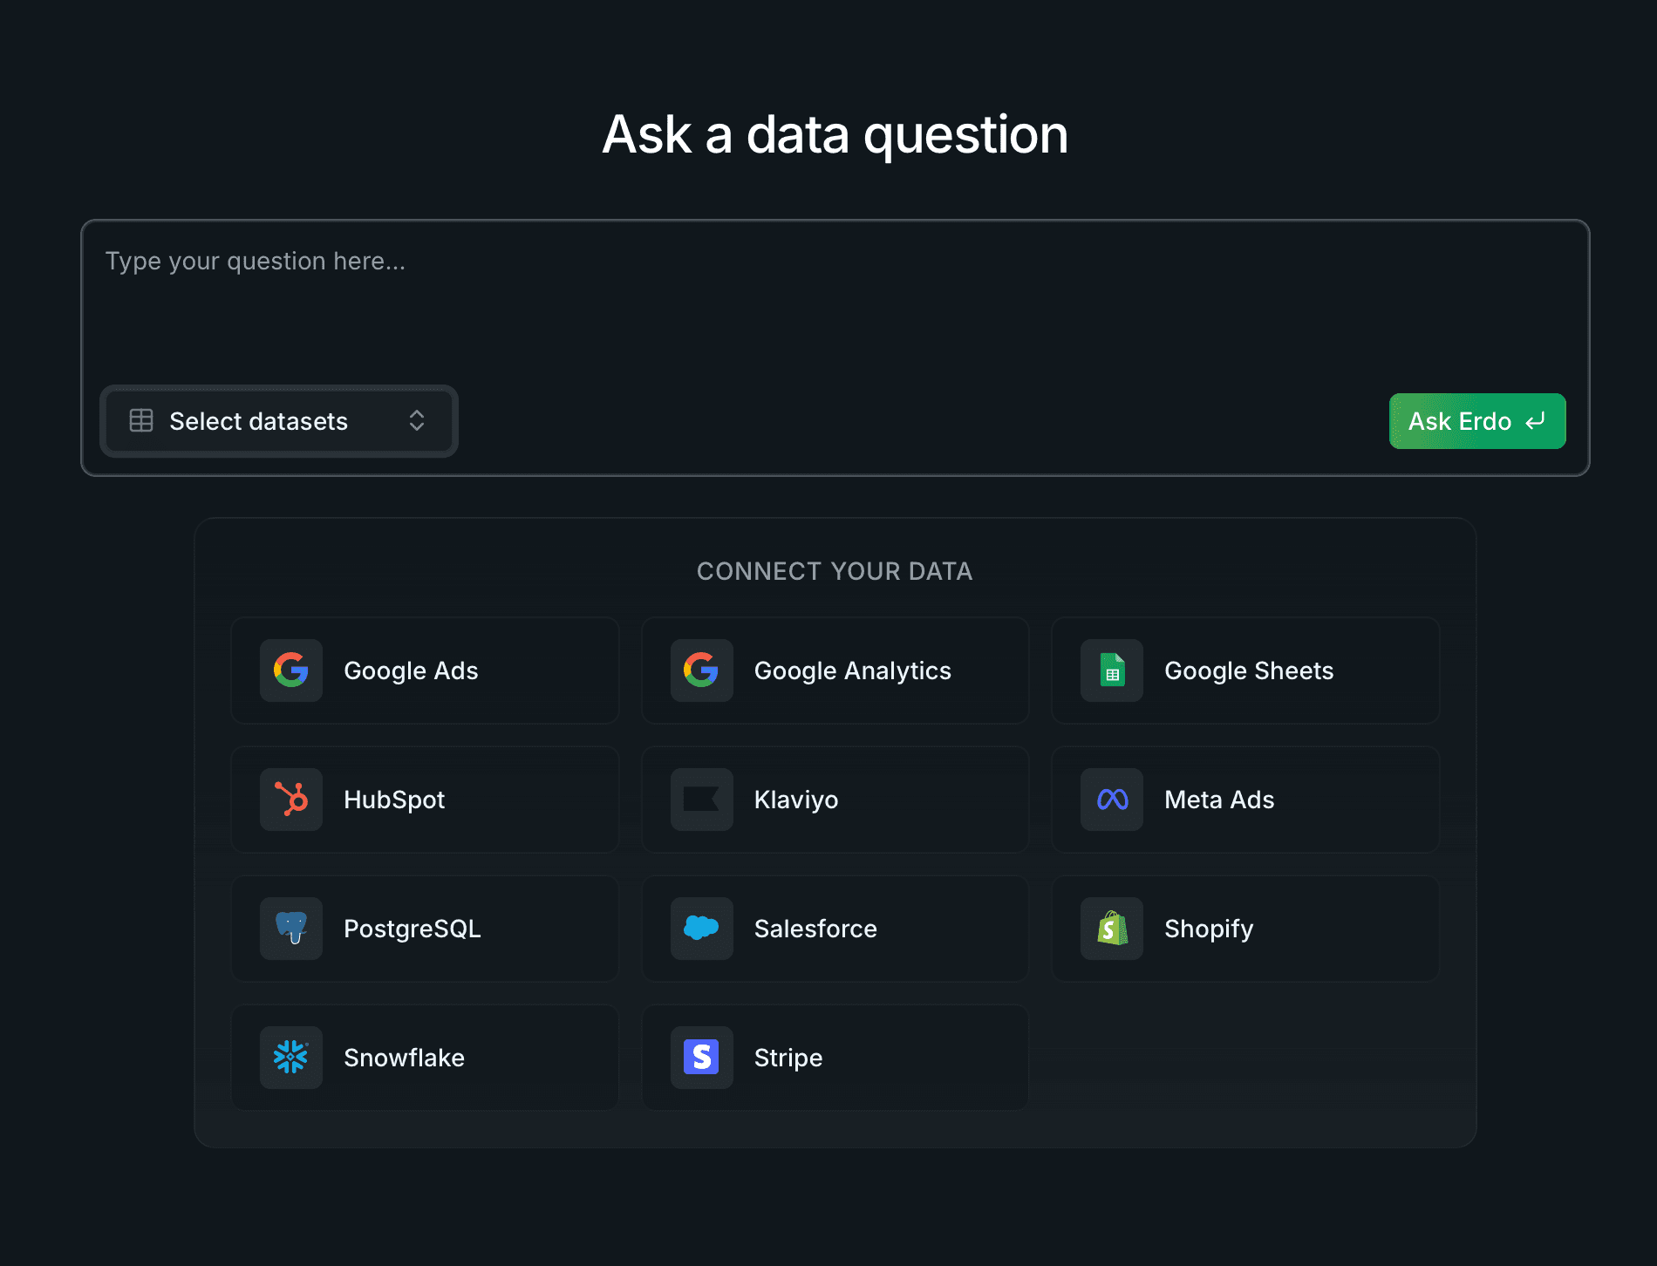Click the chevron on Select datasets
Viewport: 1657px width, 1266px height.
(x=417, y=421)
